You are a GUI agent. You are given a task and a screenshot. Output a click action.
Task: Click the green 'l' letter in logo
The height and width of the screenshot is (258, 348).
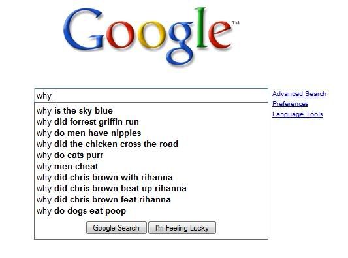pyautogui.click(x=201, y=27)
